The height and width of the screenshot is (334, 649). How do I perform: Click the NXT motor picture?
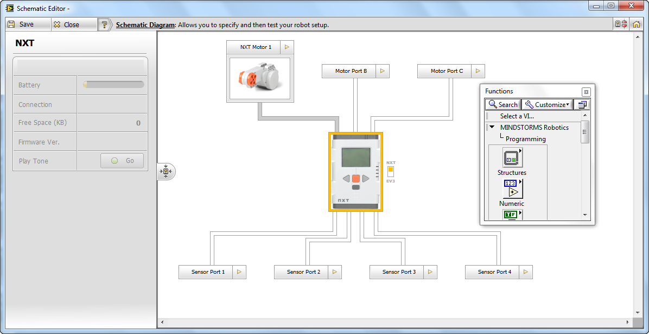tap(260, 78)
